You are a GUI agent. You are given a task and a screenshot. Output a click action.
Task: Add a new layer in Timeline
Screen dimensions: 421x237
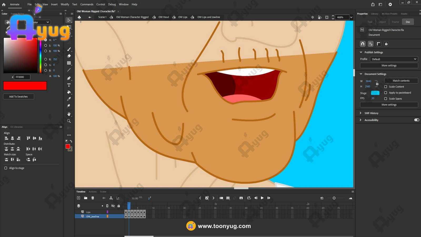tap(78, 198)
